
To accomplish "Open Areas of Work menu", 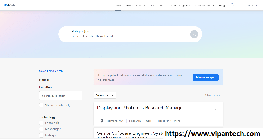I will pos(135,5).
